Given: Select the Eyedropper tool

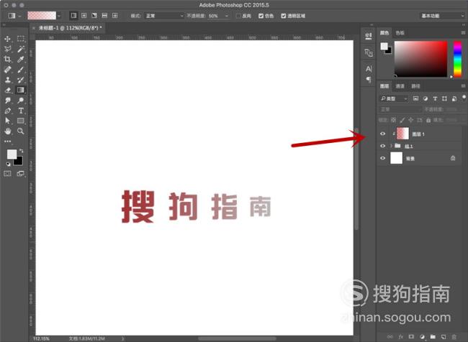Looking at the screenshot, I should coord(21,60).
